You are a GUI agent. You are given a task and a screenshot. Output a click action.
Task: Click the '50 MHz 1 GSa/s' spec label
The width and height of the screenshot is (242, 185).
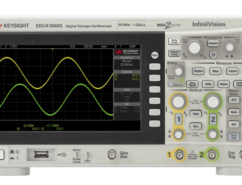(x=132, y=25)
